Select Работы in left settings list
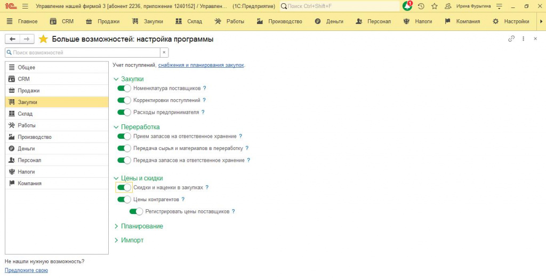This screenshot has width=546, height=278. [57, 125]
